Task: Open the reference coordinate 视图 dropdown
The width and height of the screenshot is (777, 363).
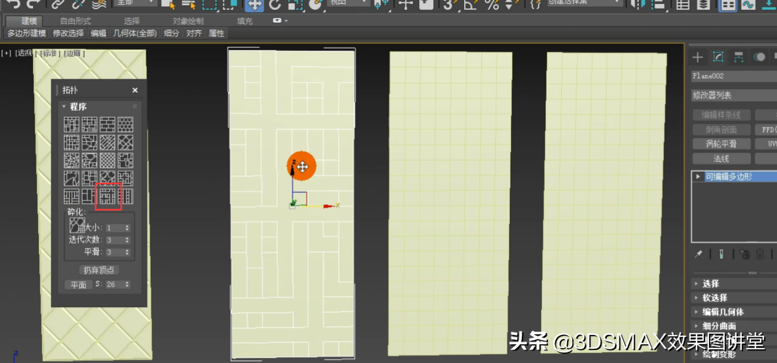Action: 348,3
